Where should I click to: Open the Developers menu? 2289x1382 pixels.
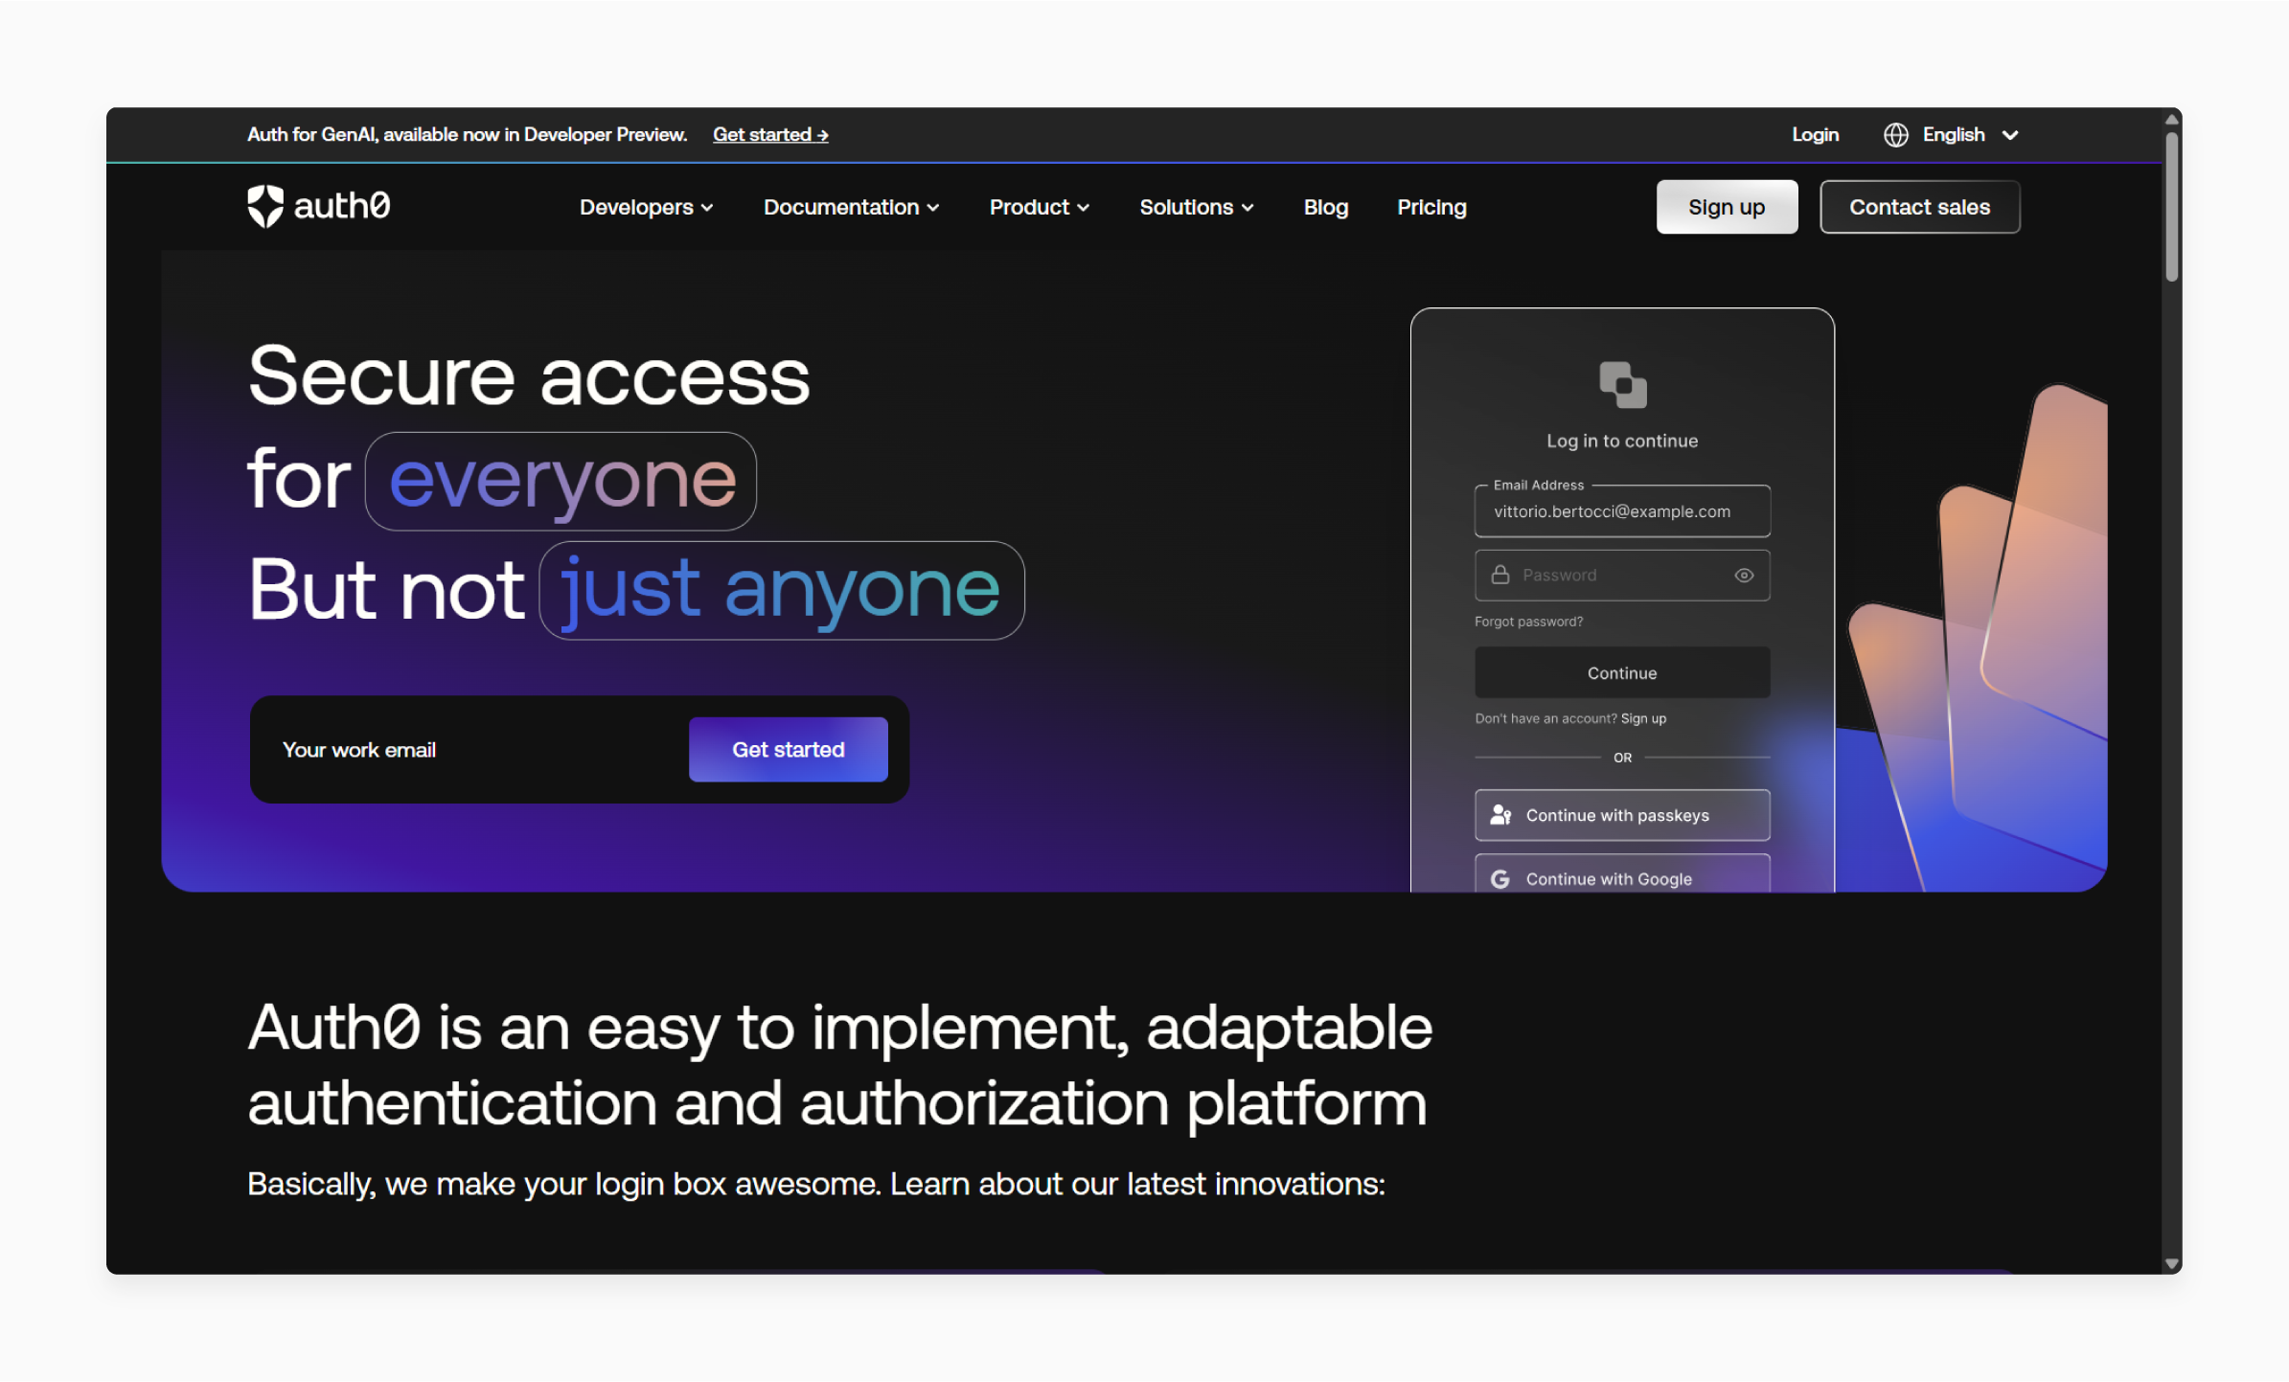646,207
